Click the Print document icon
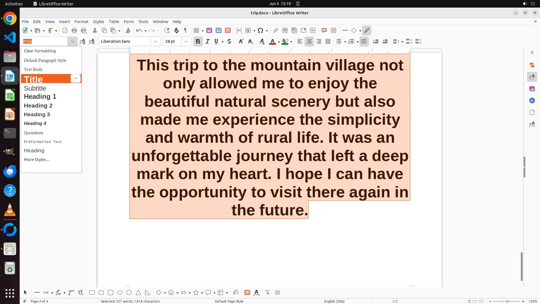 [74, 30]
